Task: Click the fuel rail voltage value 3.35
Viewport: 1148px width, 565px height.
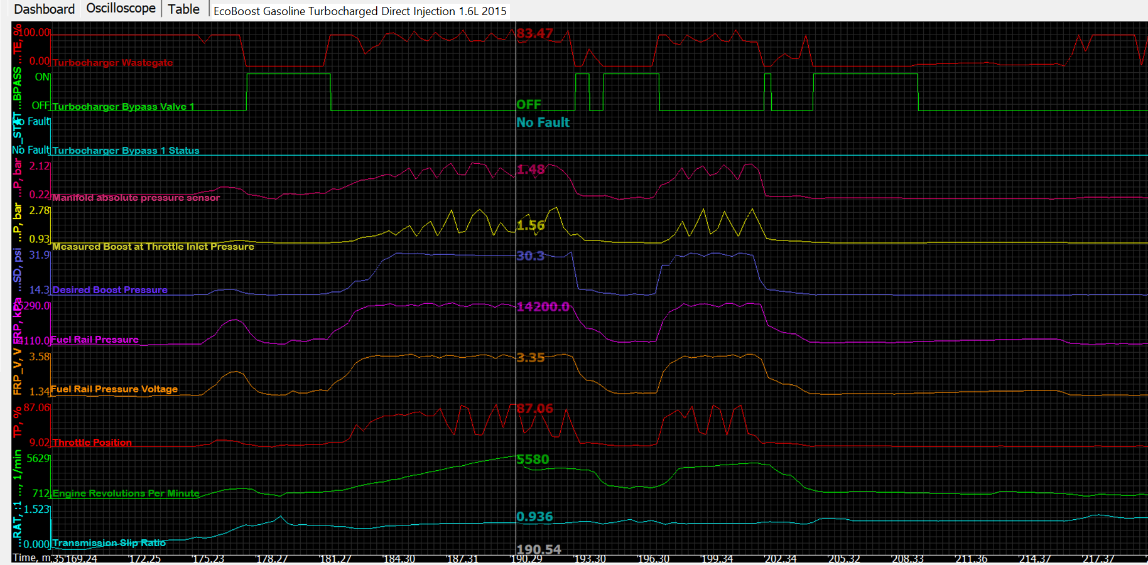Action: point(531,358)
